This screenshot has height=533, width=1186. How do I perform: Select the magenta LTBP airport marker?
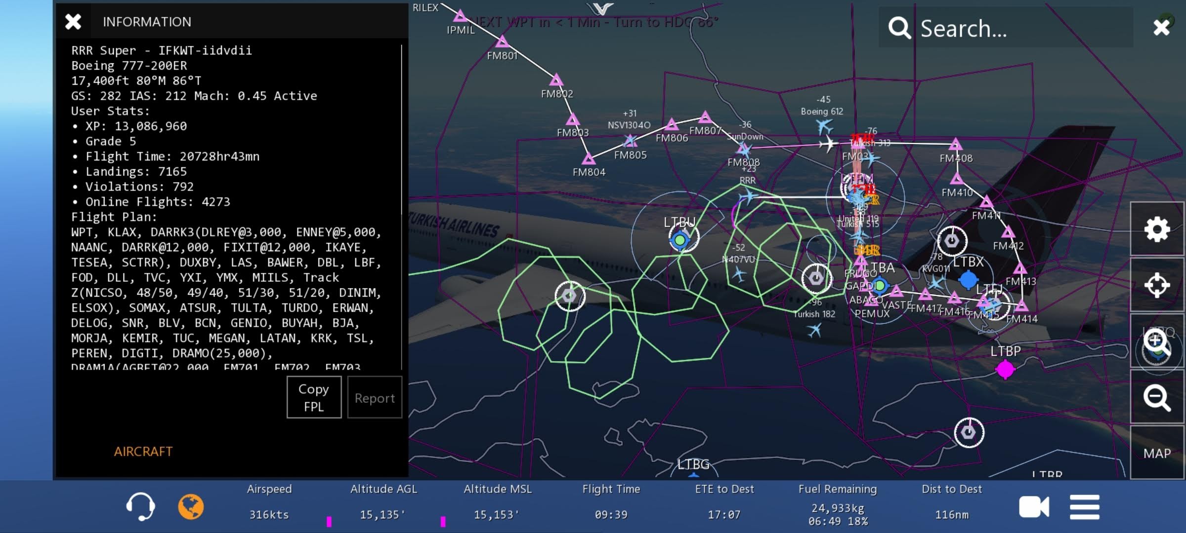(x=1005, y=369)
